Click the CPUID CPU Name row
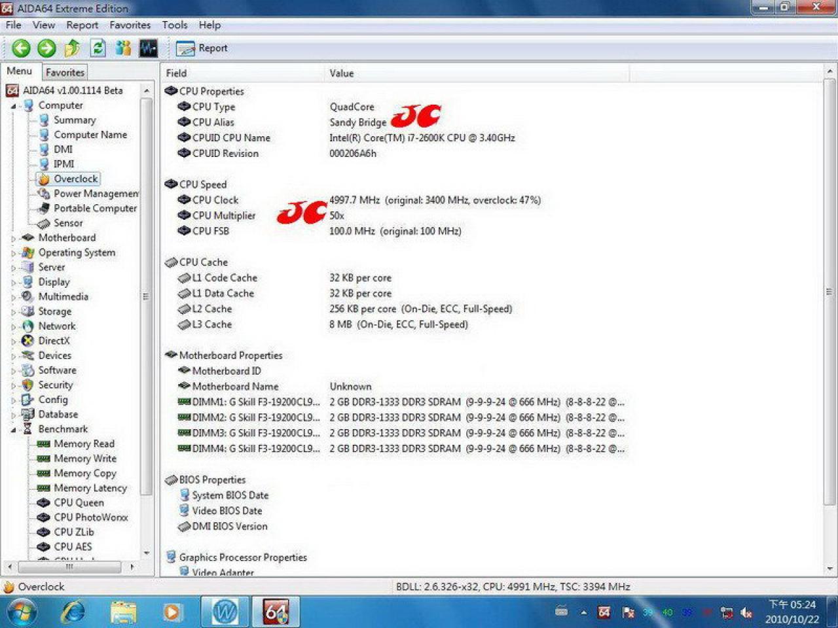 click(x=395, y=138)
